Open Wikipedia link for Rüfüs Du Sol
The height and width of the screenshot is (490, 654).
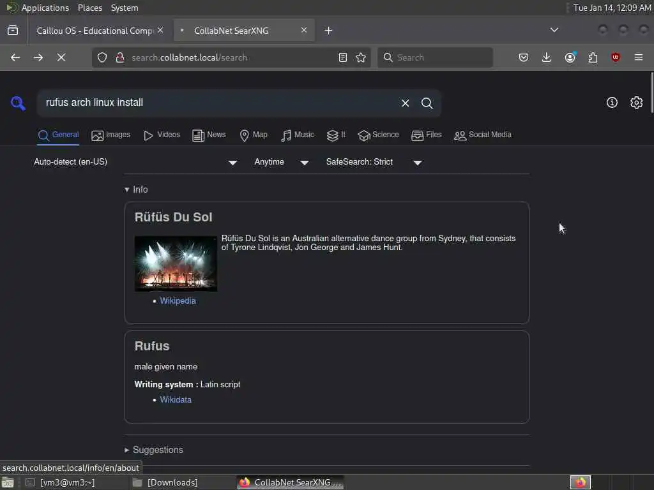click(178, 301)
